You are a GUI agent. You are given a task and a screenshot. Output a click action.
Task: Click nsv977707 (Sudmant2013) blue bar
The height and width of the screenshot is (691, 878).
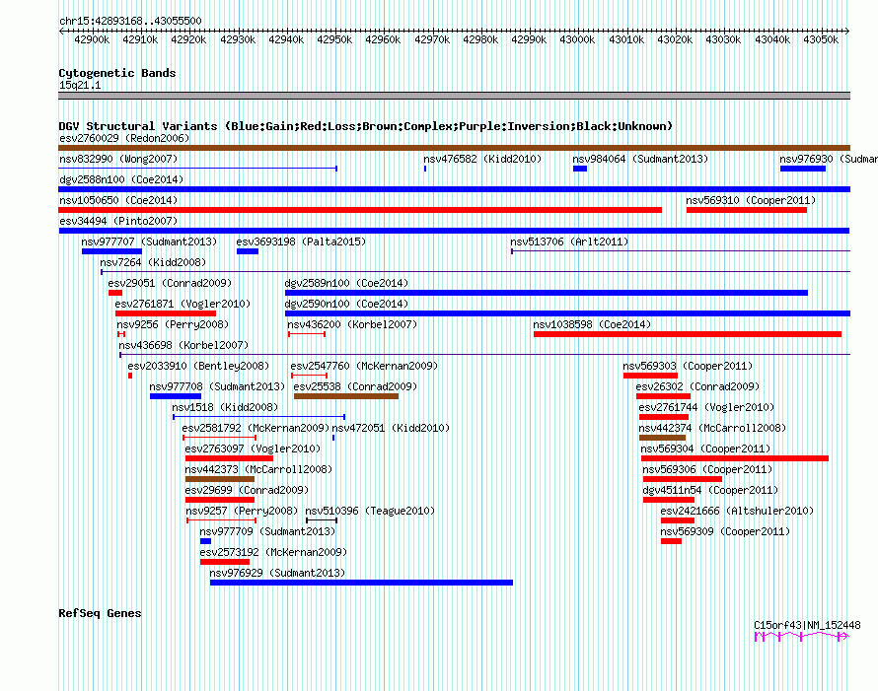(112, 251)
